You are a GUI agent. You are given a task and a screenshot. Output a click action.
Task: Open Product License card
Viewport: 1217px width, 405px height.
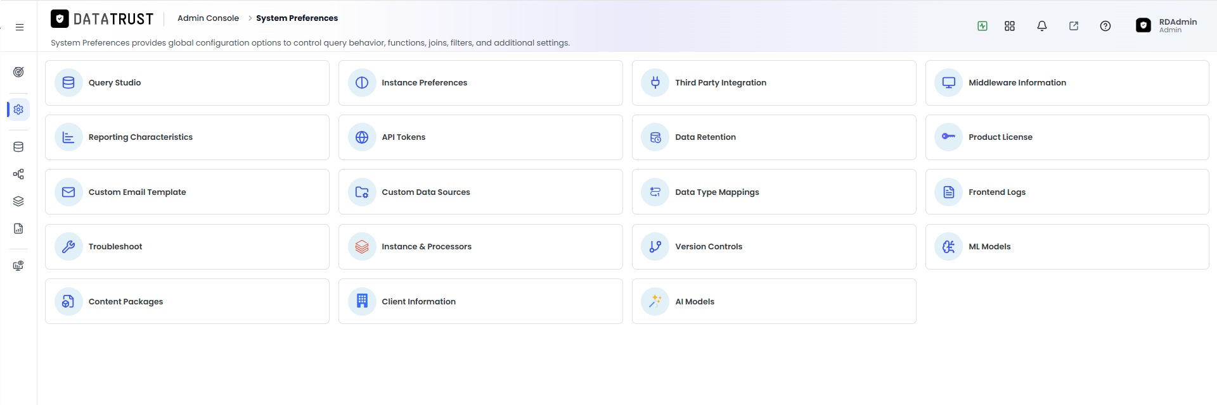tap(1067, 137)
